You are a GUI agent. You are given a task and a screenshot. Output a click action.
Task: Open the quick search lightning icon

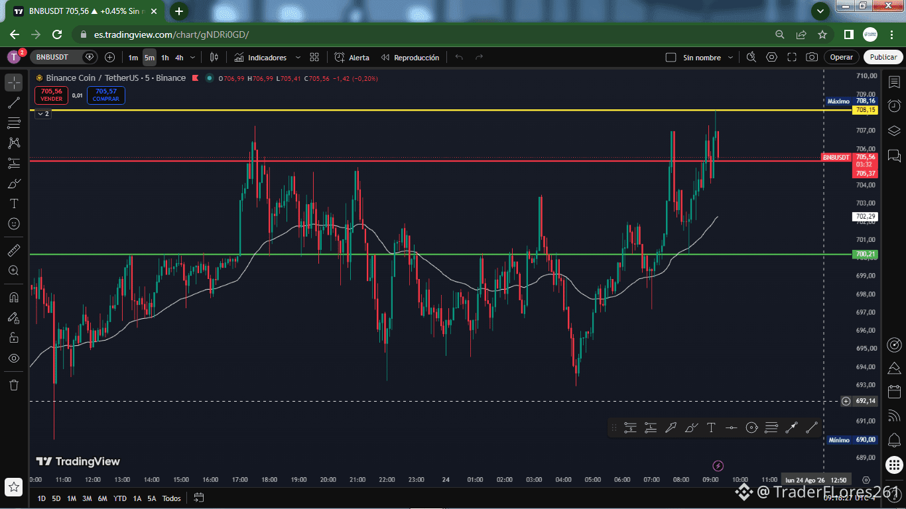point(751,58)
